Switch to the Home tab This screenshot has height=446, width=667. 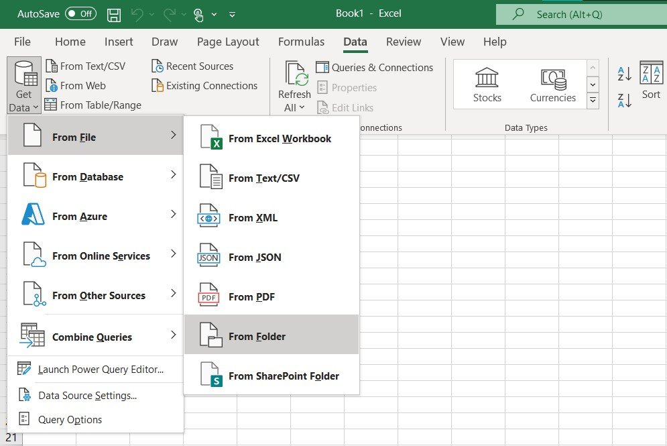click(x=70, y=42)
